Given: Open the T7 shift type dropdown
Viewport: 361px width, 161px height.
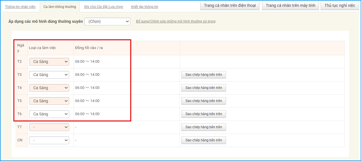Looking at the screenshot, I should click(x=49, y=127).
